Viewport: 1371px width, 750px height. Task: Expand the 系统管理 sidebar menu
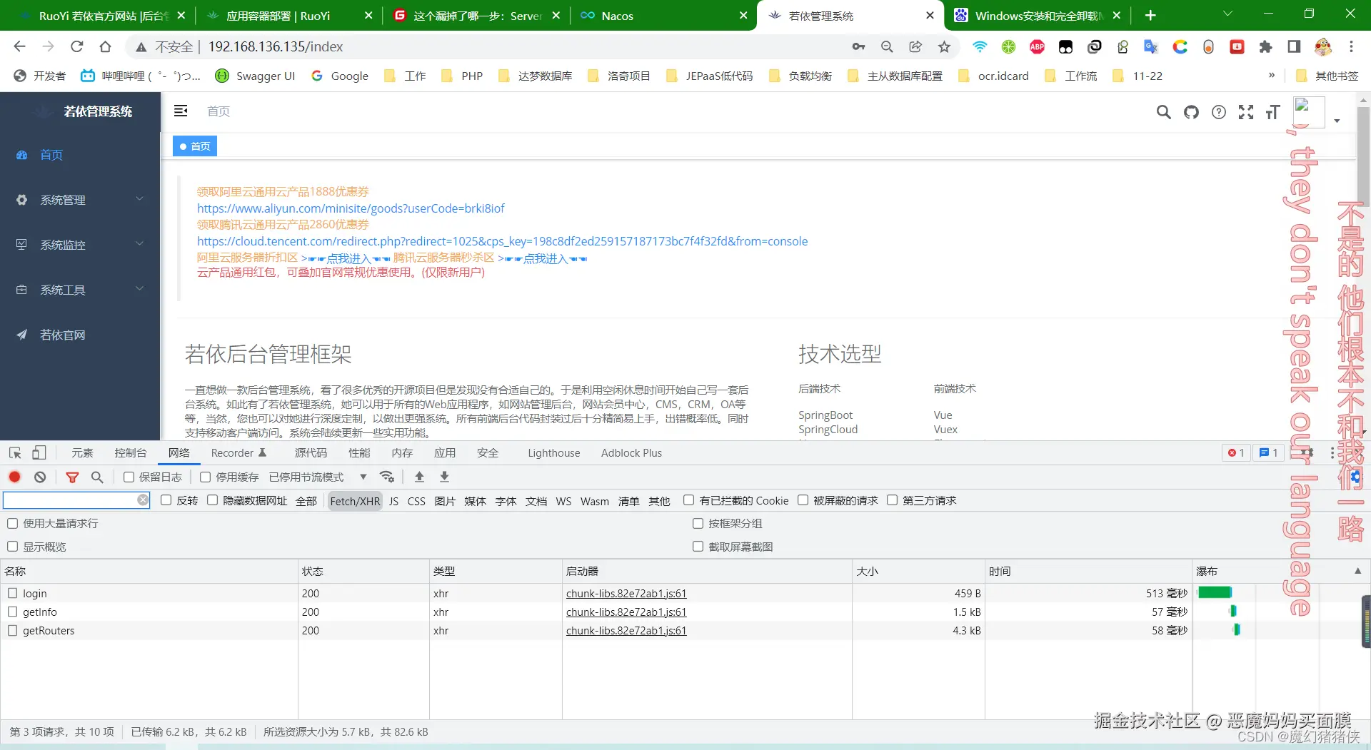point(80,200)
